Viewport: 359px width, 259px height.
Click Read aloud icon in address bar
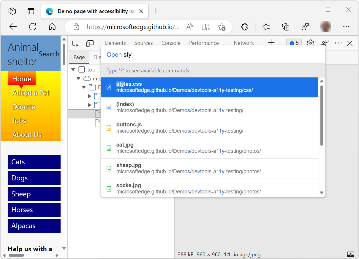click(x=190, y=27)
